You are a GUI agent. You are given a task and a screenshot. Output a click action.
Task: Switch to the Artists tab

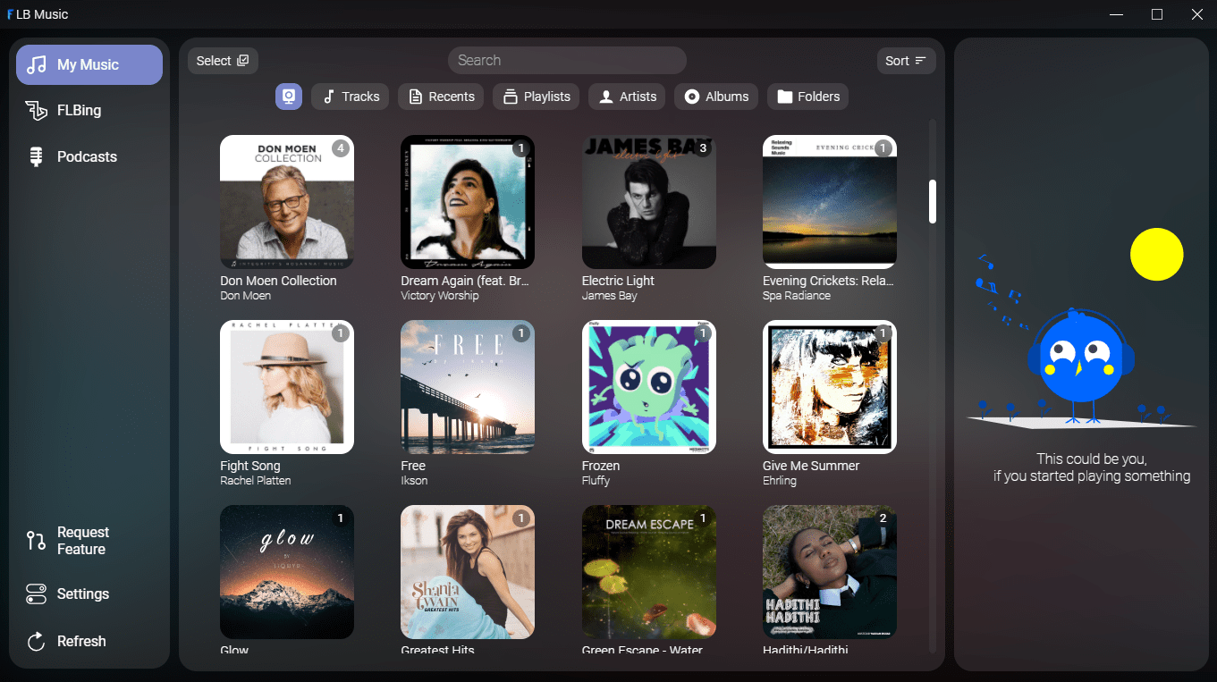627,97
